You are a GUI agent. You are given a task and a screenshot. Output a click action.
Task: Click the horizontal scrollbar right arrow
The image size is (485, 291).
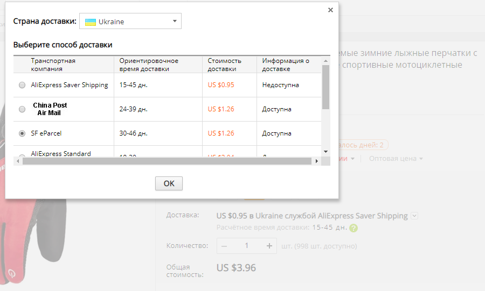(x=316, y=161)
